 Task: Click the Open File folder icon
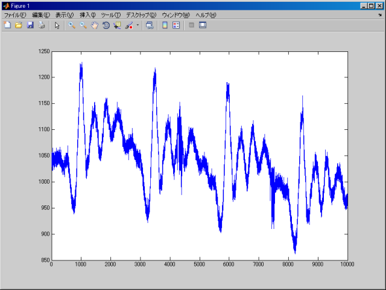(x=18, y=25)
